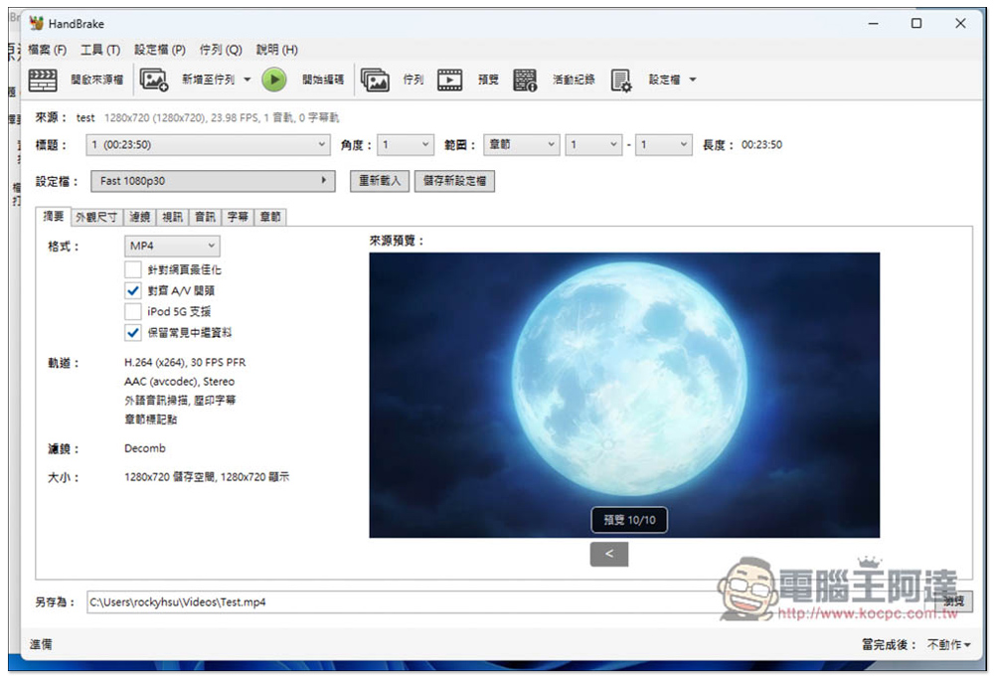Switch to the 字幕 tab
This screenshot has height=679, width=994.
pos(238,217)
